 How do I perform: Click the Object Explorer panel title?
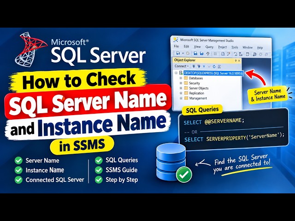[x=184, y=60]
